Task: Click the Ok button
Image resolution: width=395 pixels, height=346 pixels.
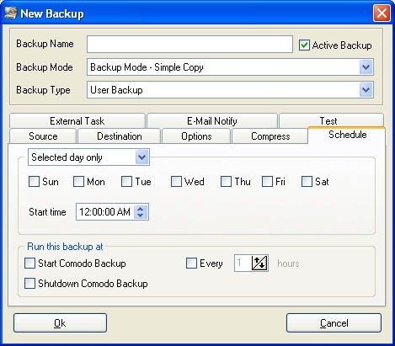Action: point(60,323)
